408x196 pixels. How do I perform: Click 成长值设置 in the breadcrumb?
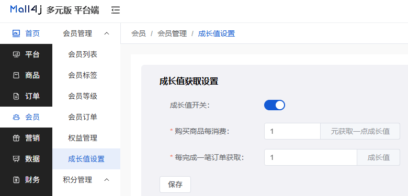click(217, 33)
